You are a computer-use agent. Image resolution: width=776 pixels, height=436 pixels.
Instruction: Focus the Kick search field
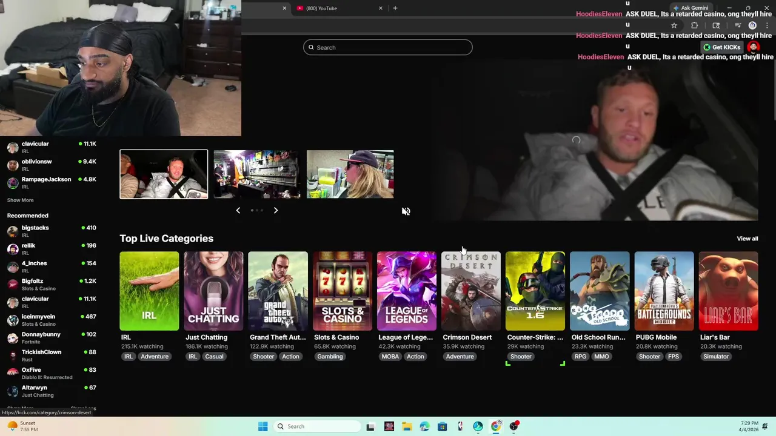(x=388, y=47)
